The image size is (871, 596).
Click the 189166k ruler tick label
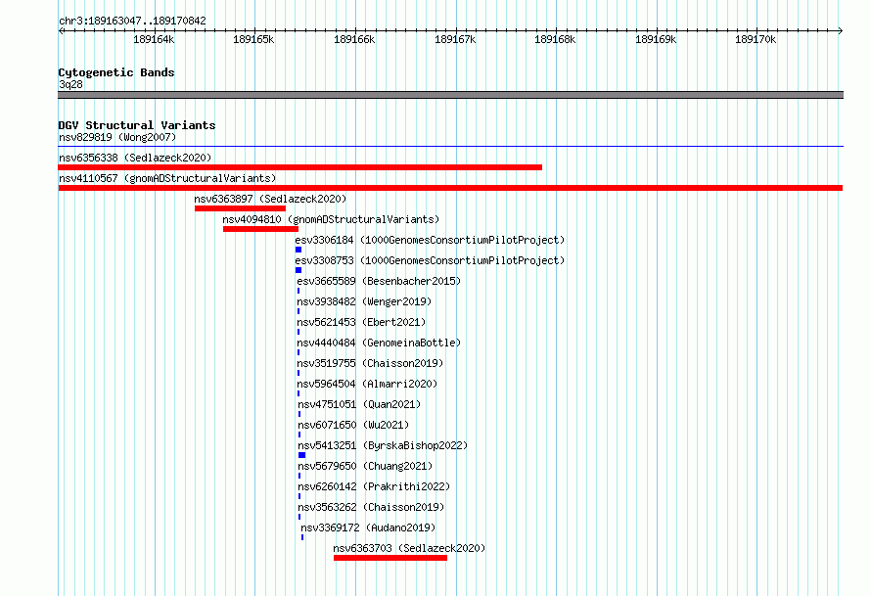(x=354, y=39)
